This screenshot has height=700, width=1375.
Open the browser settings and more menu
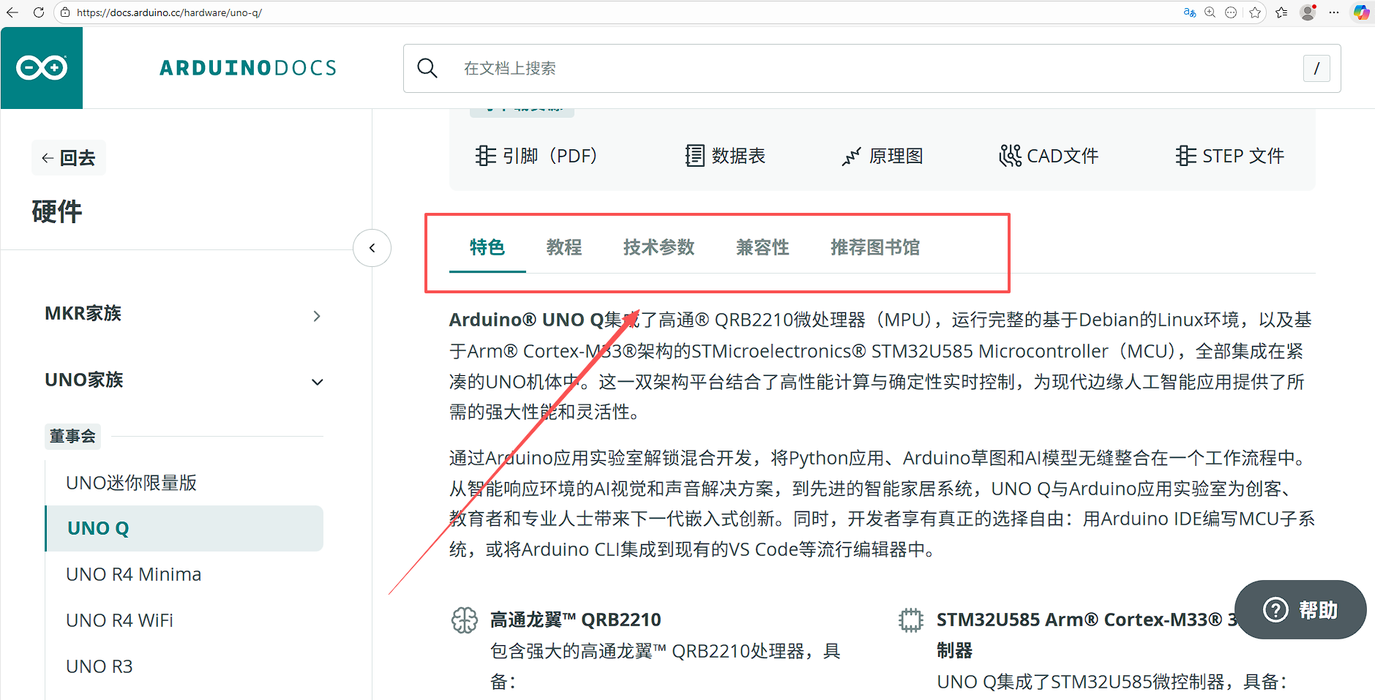(1334, 12)
